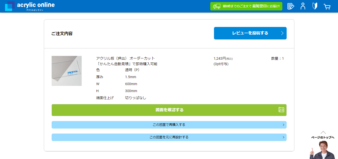The width and height of the screenshot is (338, 159).
Task: Click chevron on この図面を元に再設計する row
Action: tap(283, 137)
